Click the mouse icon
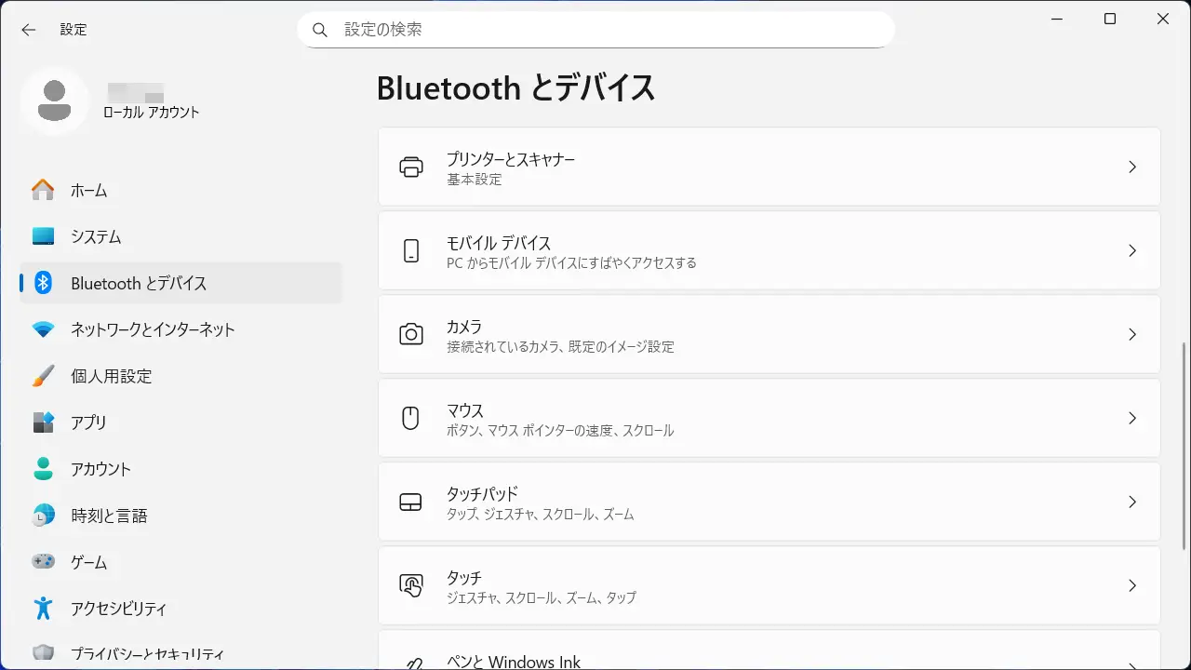The image size is (1191, 670). coord(410,419)
